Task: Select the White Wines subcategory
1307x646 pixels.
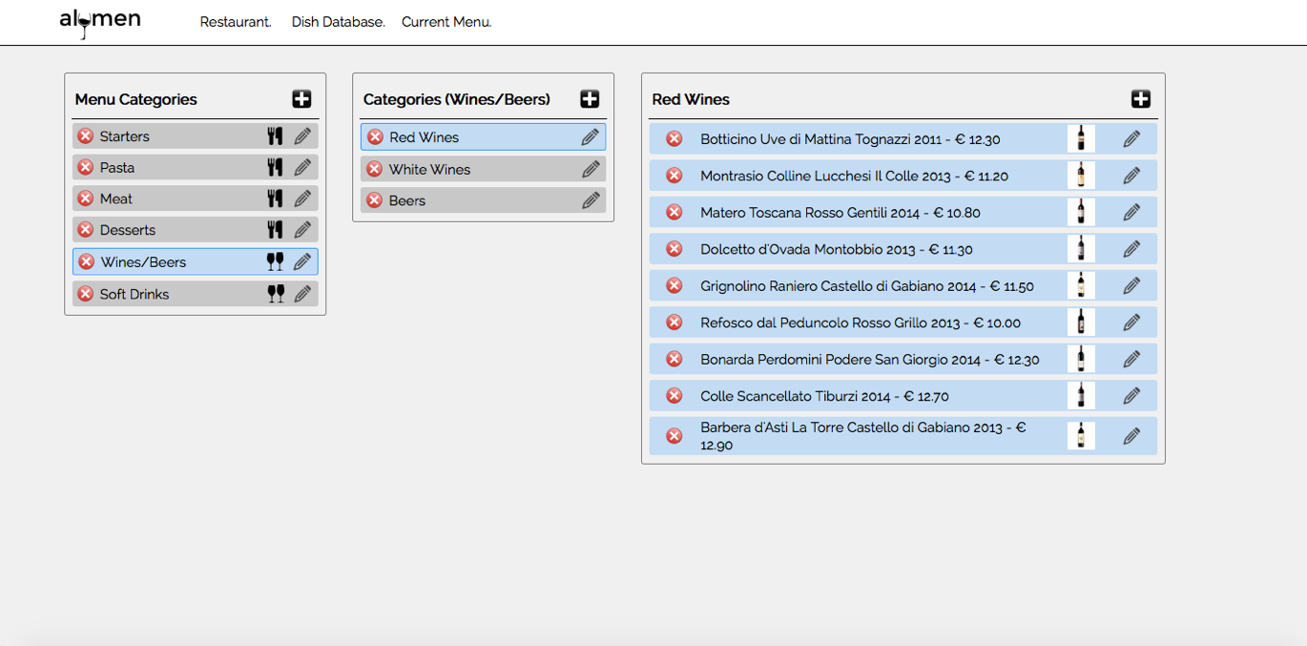Action: 483,169
